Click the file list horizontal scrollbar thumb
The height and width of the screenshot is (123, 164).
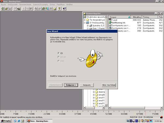pos(128,107)
